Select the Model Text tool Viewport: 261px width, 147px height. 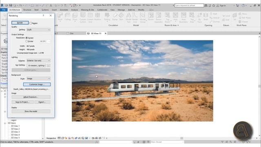[128, 18]
